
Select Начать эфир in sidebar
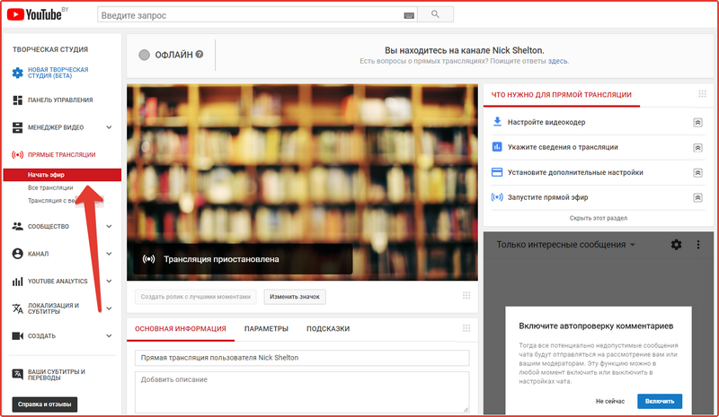point(62,174)
